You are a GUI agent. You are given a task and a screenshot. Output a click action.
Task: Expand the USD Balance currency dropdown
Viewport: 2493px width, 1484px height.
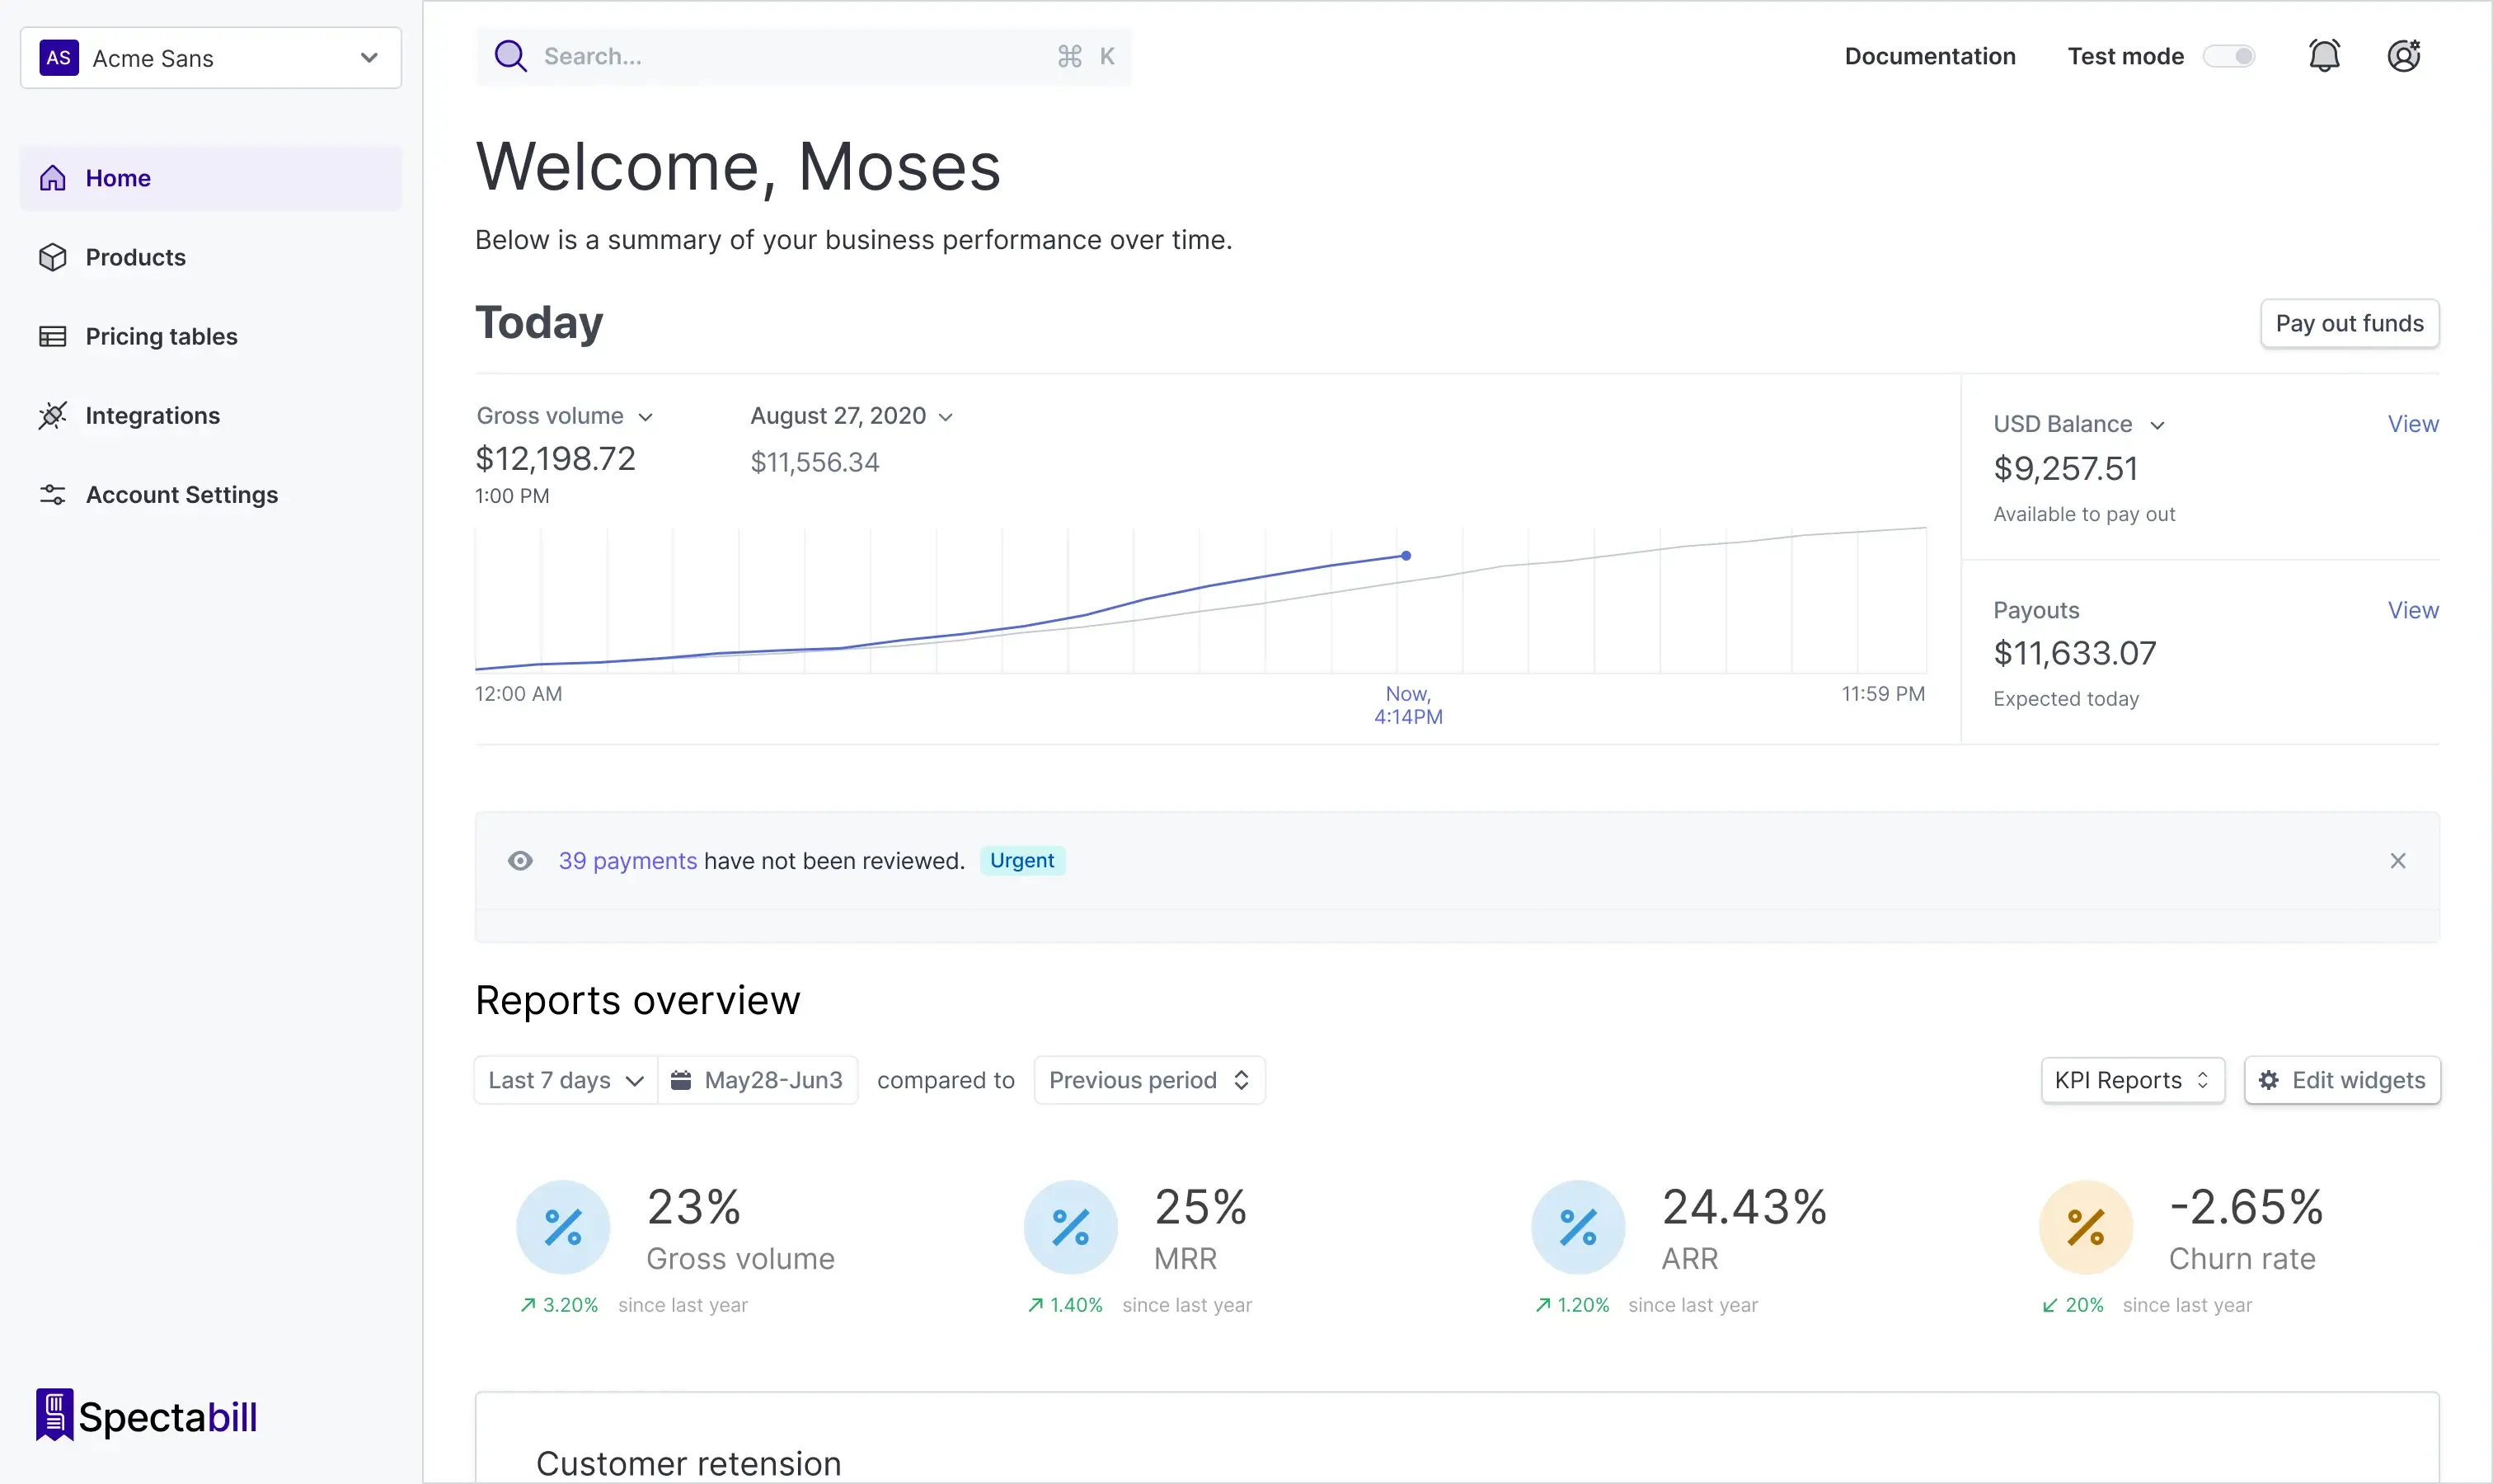coord(2079,424)
